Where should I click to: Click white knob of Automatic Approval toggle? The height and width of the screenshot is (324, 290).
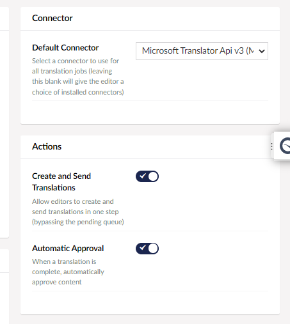pyautogui.click(x=153, y=249)
